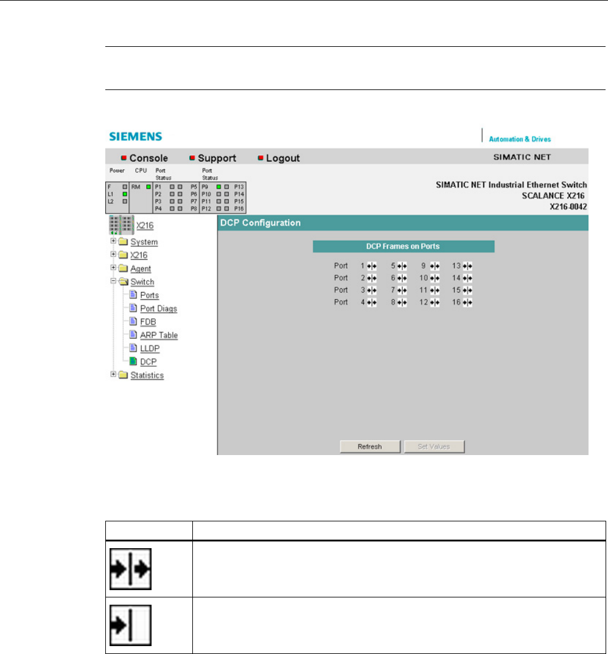This screenshot has height=654, width=608.
Task: Click the X216 root device link
Action: 145,226
